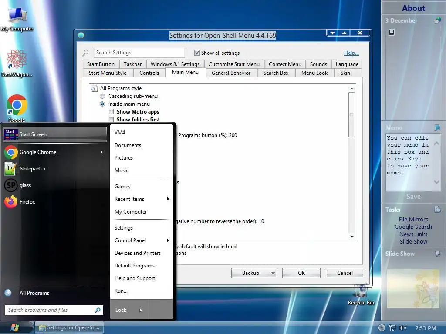Click the Tasks panel icon
446x334 pixels.
[x=437, y=209]
